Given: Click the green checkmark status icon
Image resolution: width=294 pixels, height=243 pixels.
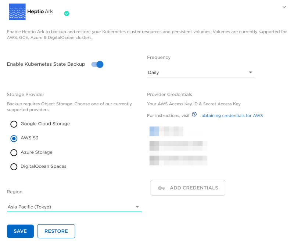Looking at the screenshot, I should 67,14.
